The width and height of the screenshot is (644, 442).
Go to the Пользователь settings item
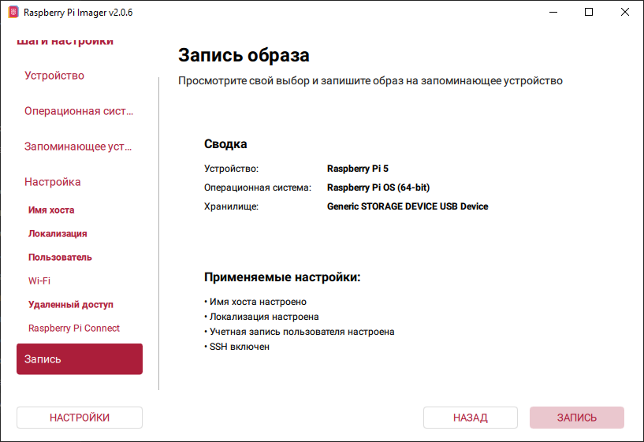click(60, 258)
